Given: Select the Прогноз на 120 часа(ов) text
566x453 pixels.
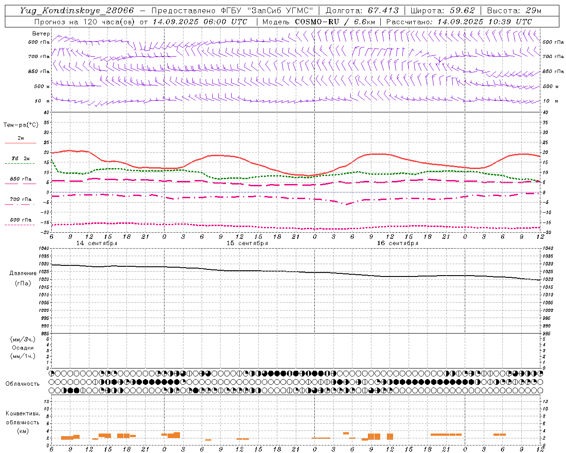Looking at the screenshot, I should (85, 22).
